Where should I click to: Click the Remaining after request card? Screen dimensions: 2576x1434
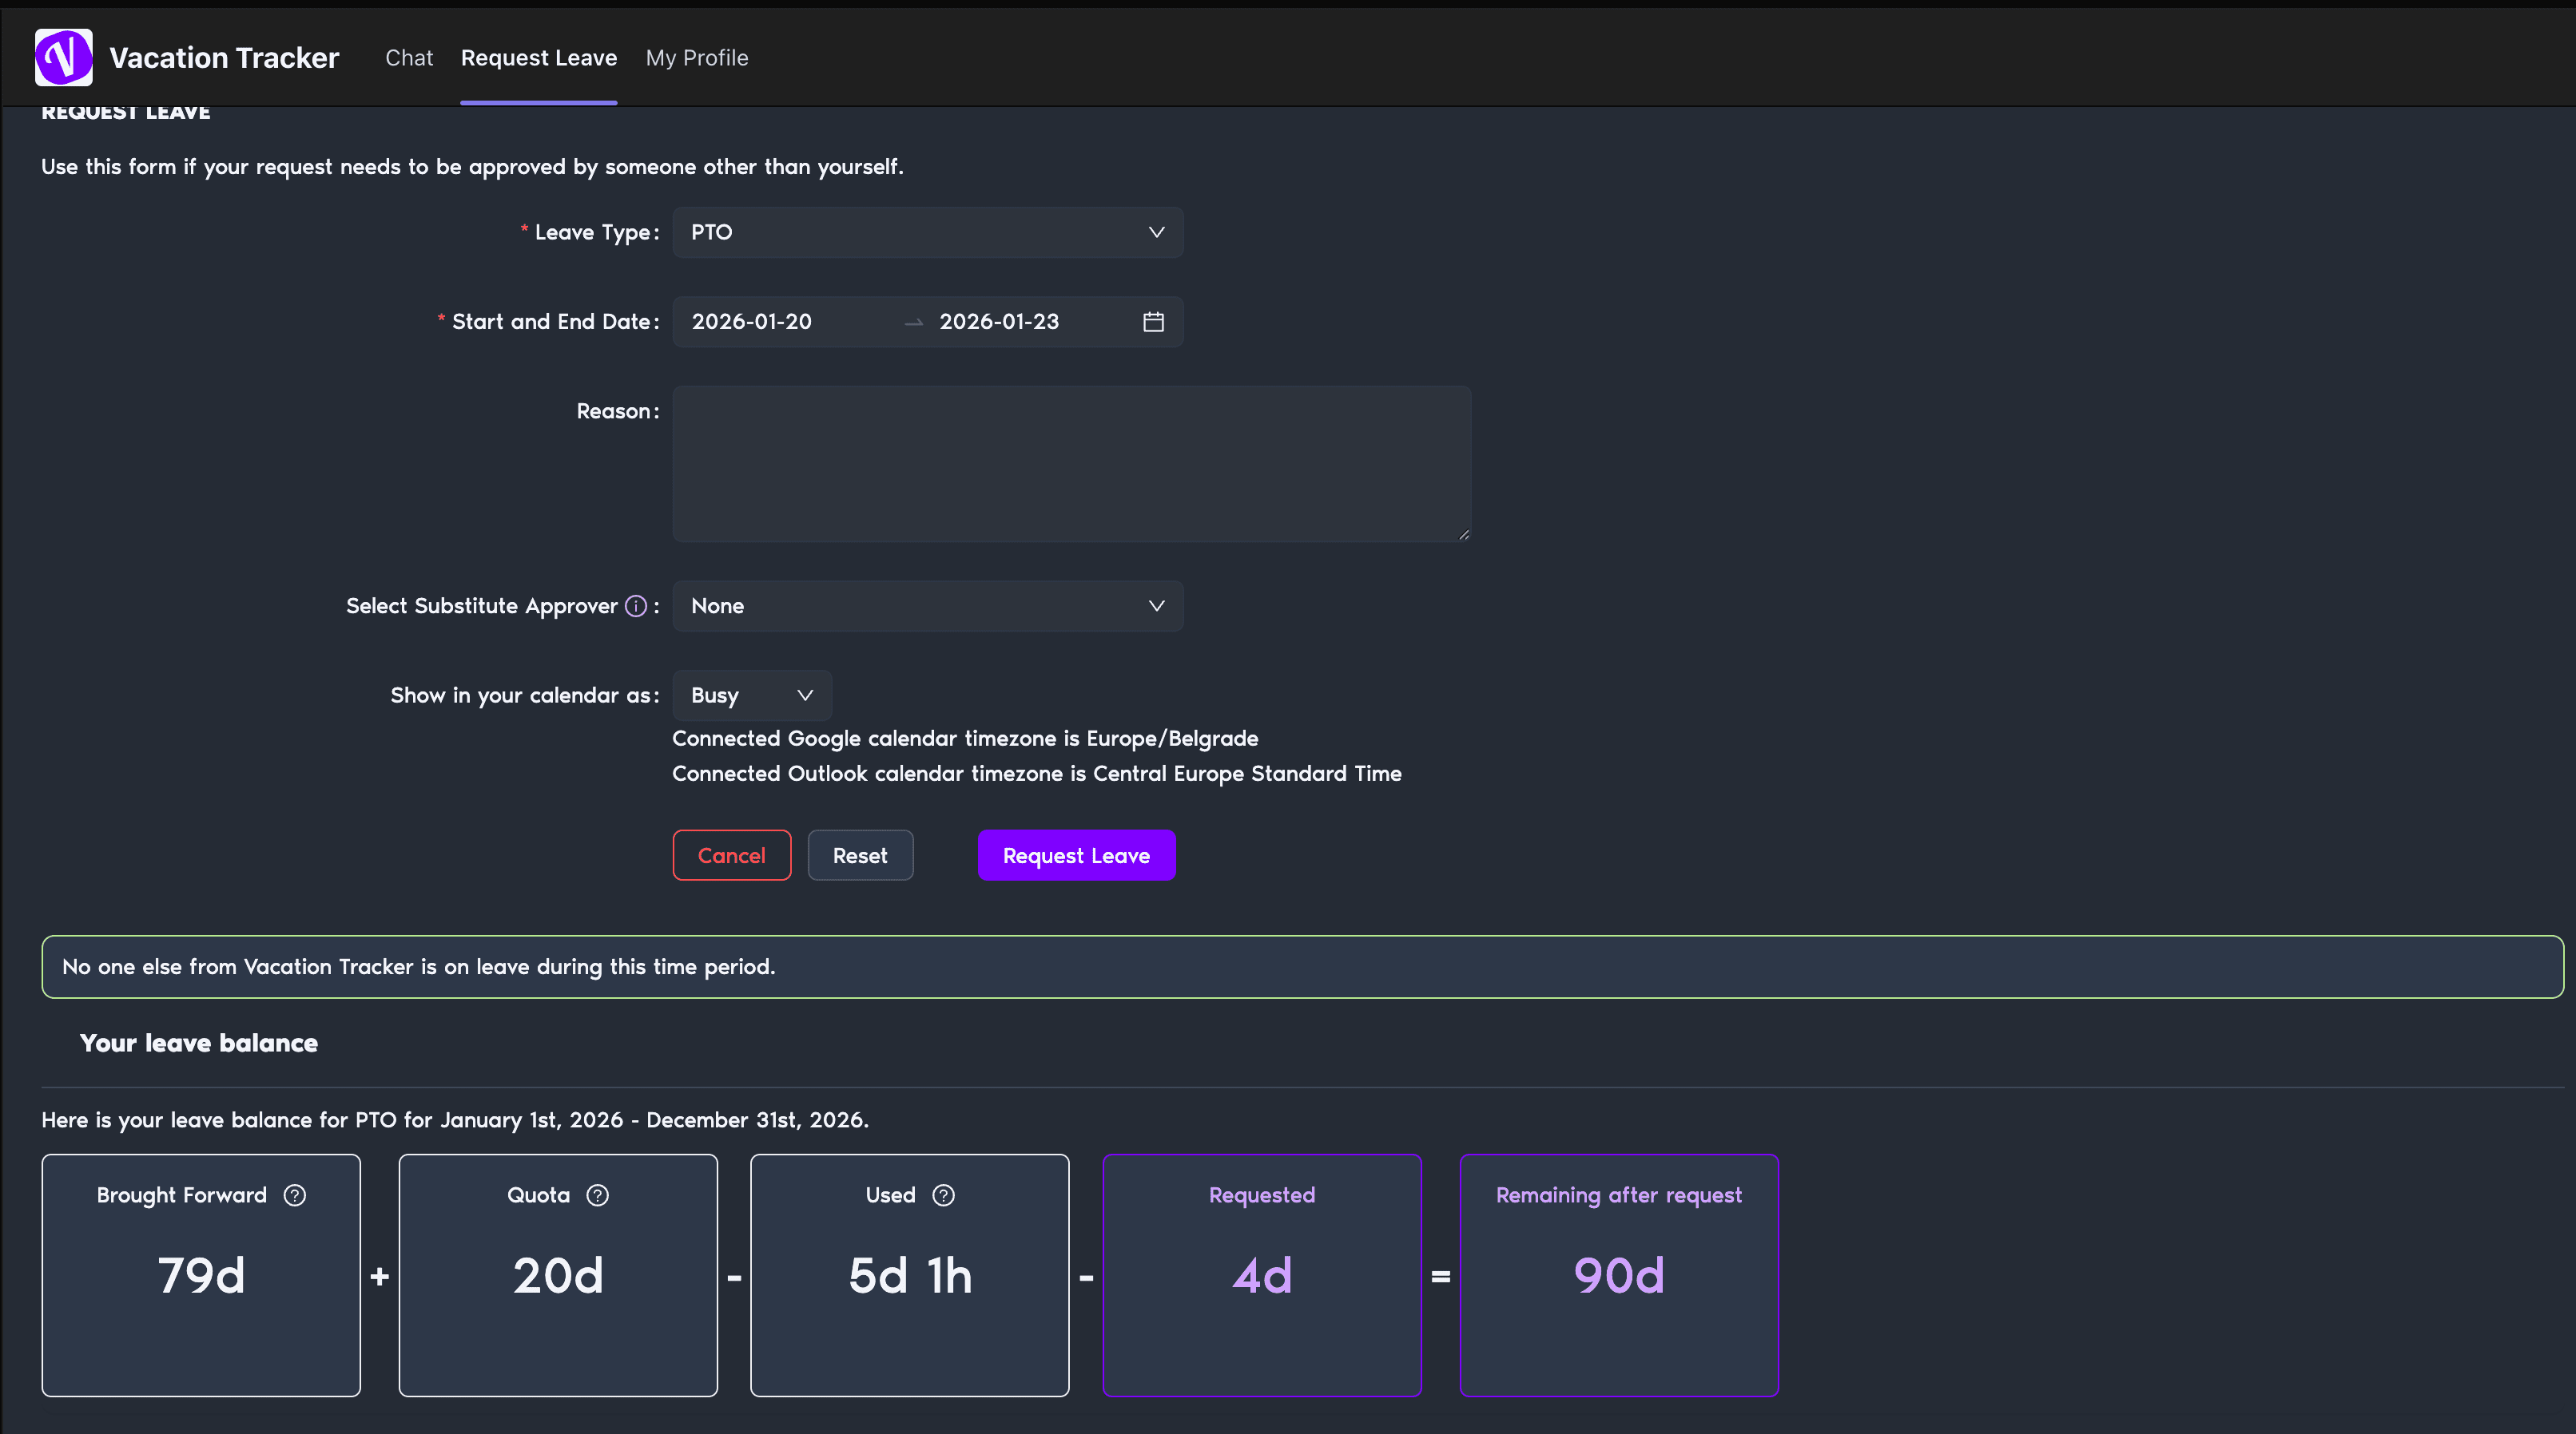point(1618,1274)
